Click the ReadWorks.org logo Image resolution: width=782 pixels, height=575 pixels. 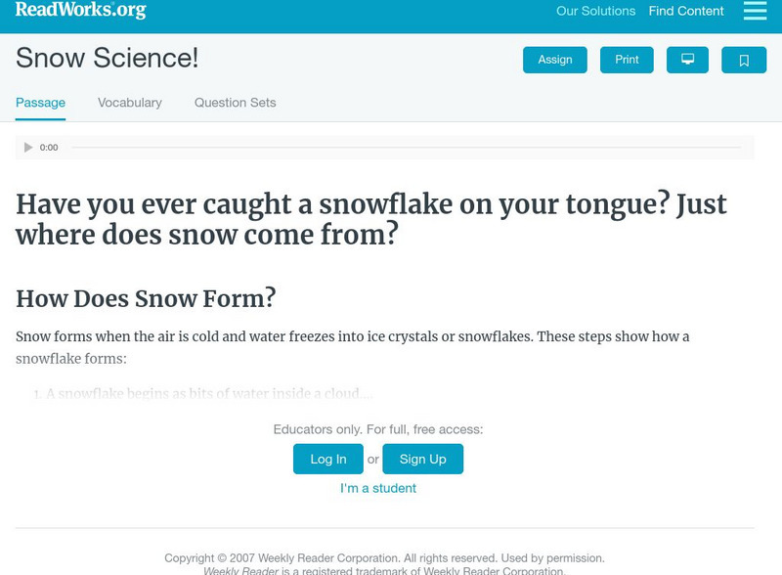tap(81, 11)
